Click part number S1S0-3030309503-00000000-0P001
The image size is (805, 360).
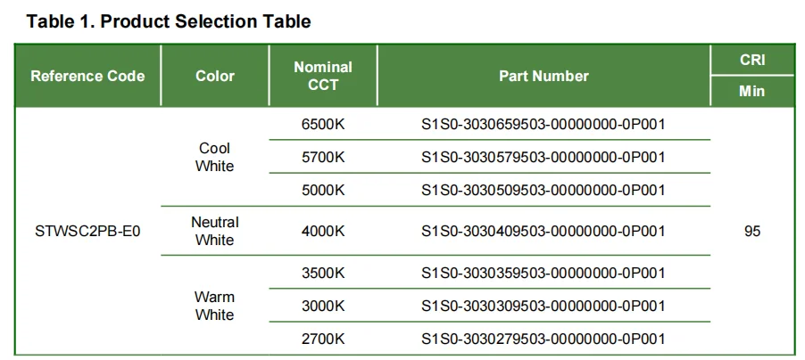544,306
